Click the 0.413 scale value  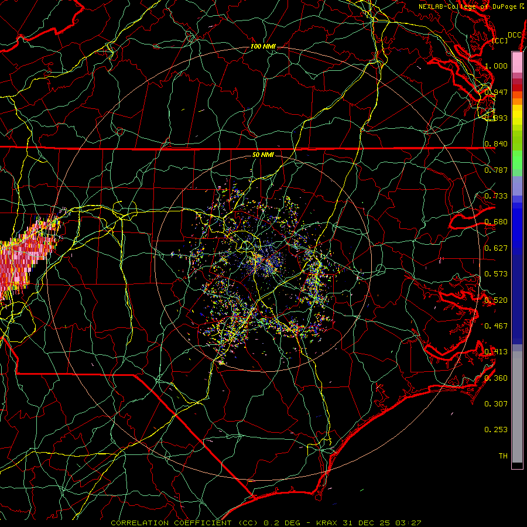coord(496,351)
